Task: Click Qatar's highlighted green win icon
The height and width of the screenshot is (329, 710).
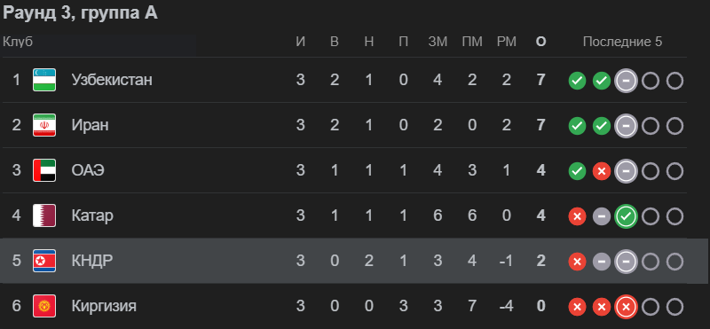Action: tap(627, 216)
